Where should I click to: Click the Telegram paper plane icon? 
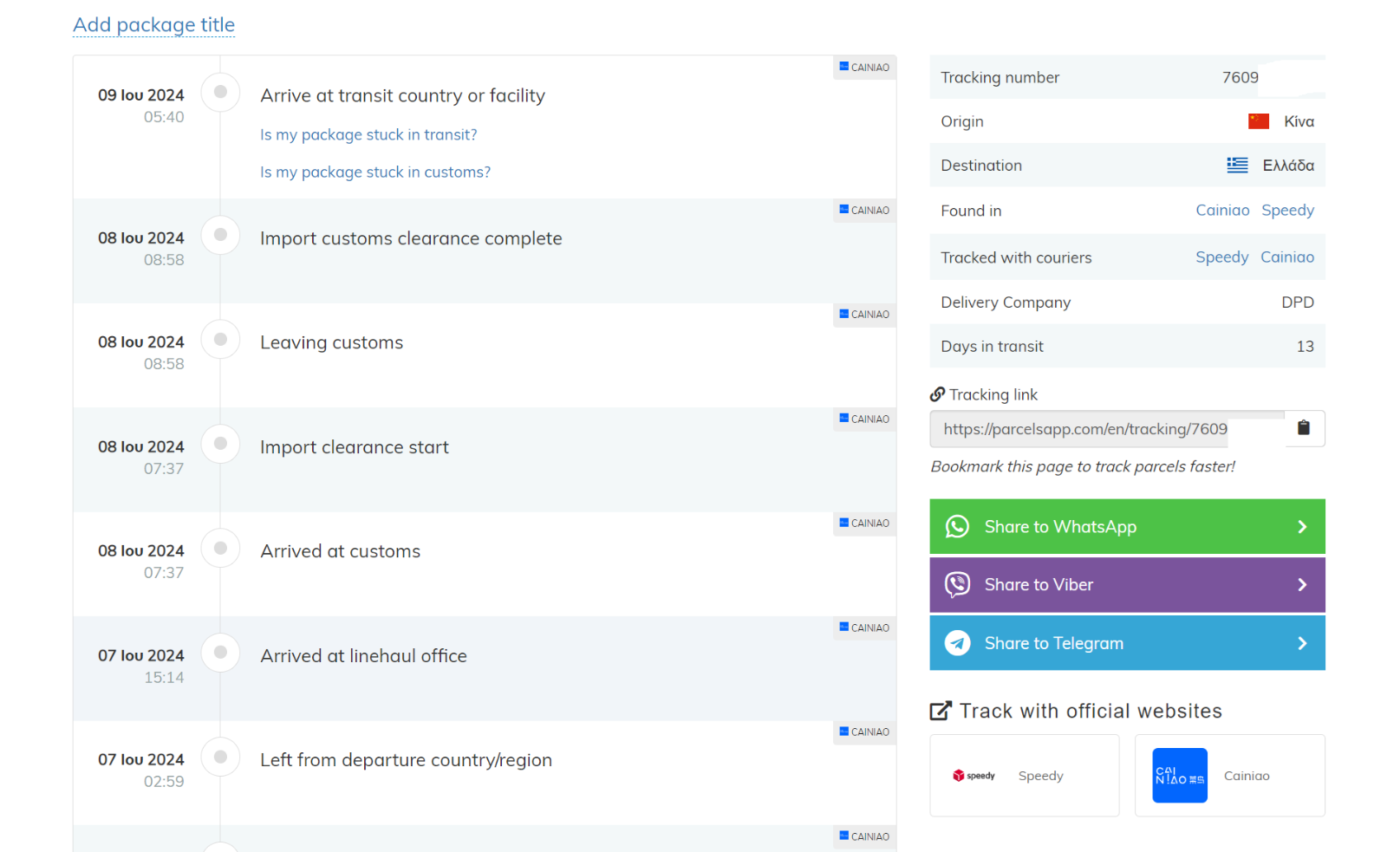click(957, 643)
